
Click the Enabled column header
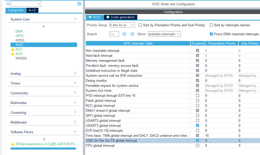tap(198, 43)
